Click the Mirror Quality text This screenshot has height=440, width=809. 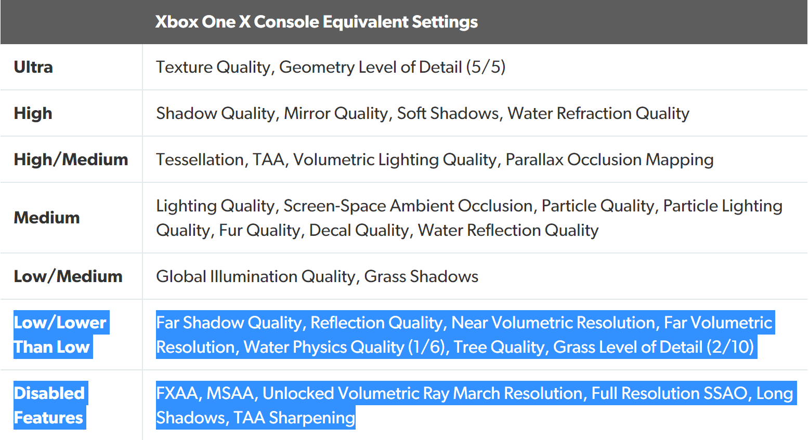(x=336, y=113)
